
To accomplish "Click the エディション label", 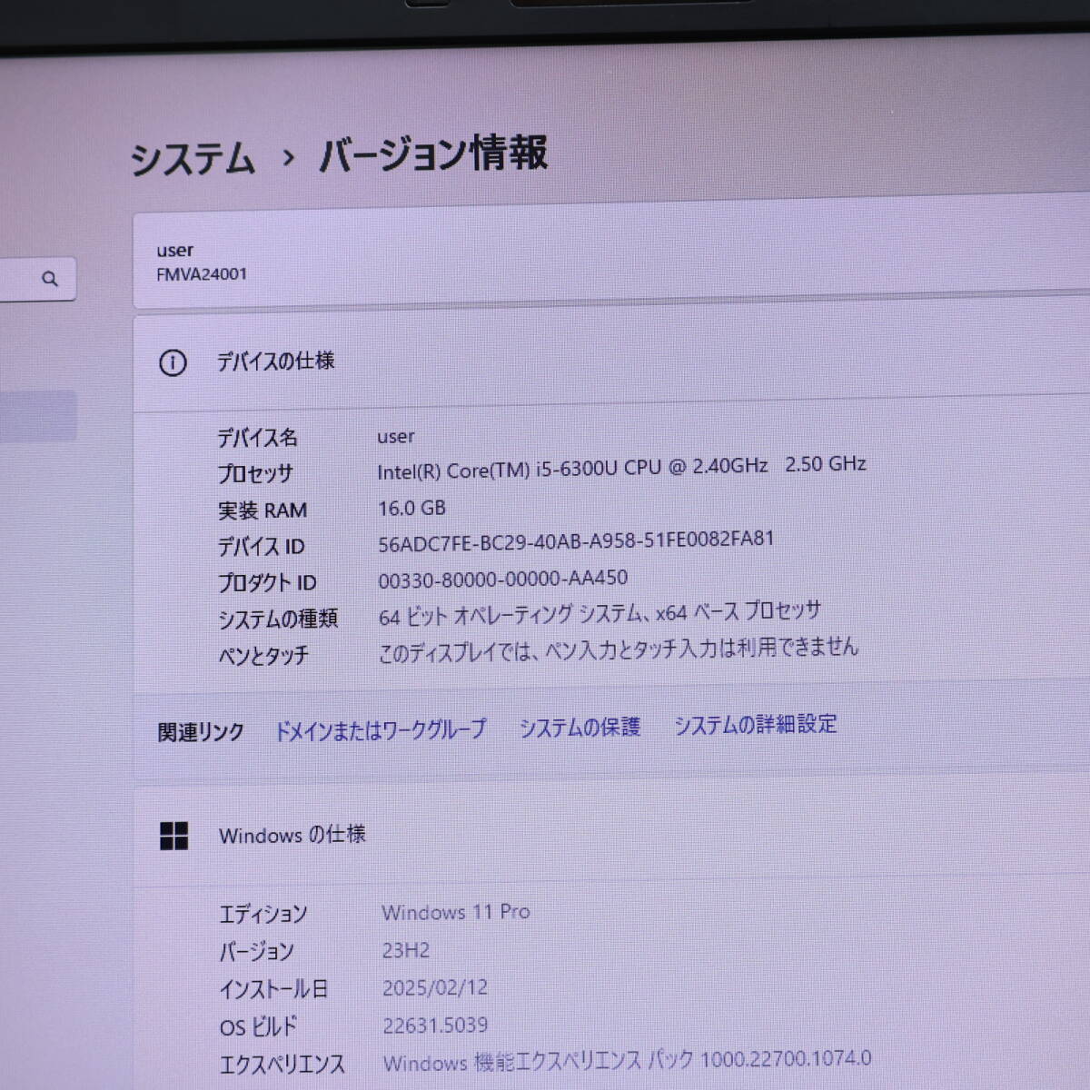I will 263,915.
